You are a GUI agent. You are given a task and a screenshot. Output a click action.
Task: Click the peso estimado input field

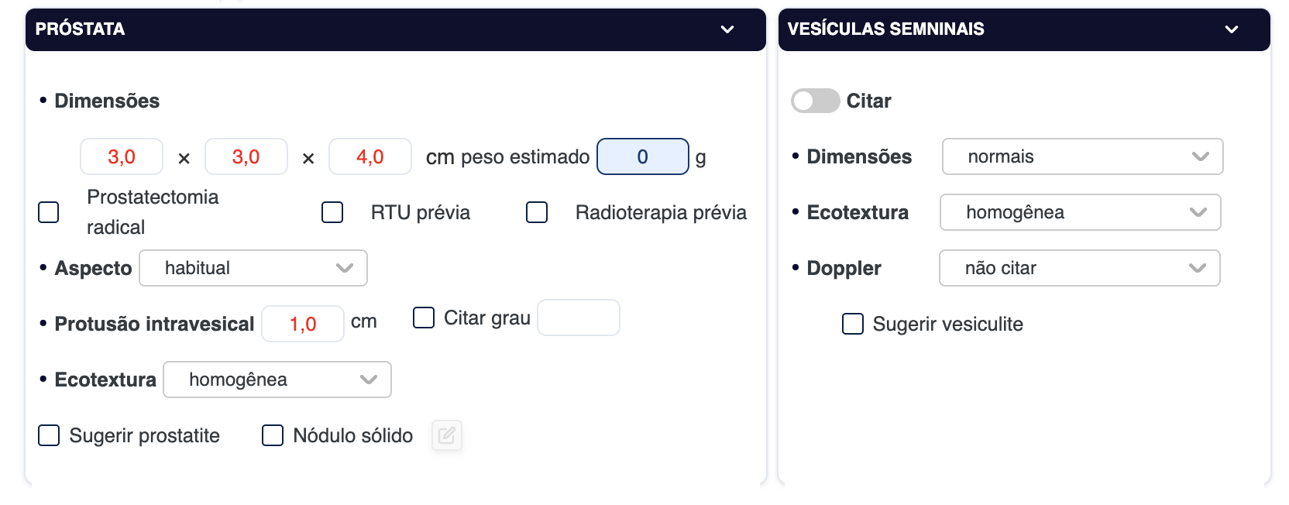(642, 156)
